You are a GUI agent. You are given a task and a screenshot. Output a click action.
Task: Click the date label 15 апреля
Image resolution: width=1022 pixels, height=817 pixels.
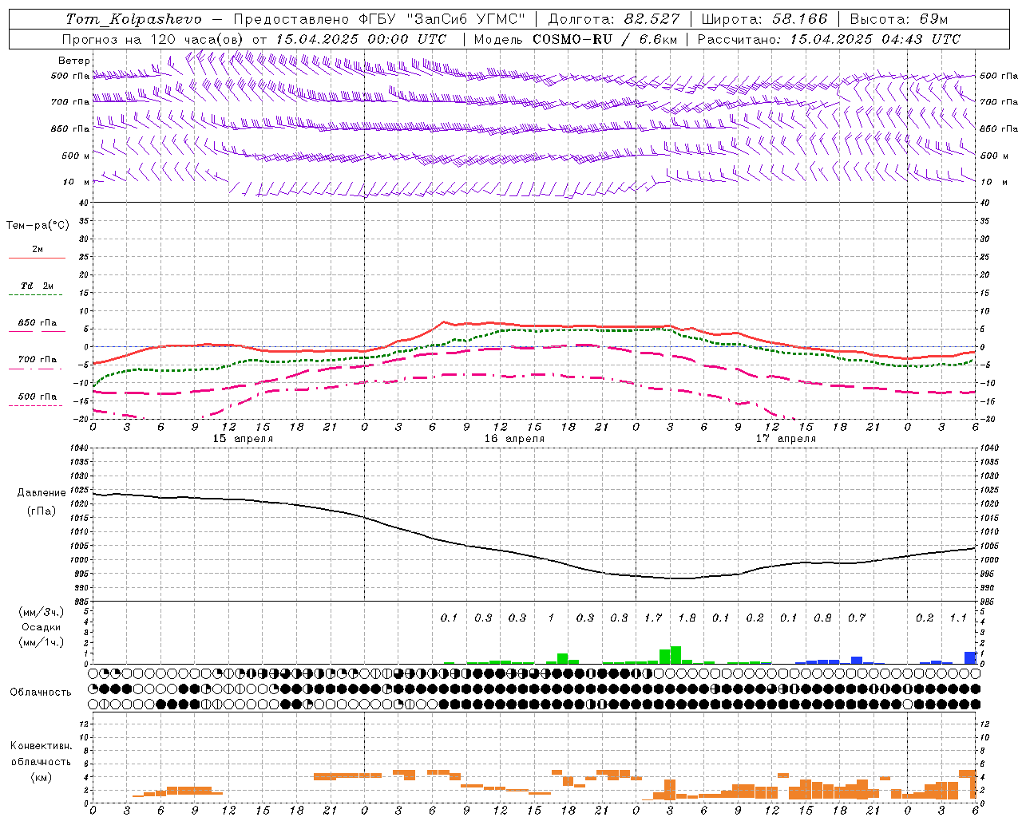(x=243, y=439)
